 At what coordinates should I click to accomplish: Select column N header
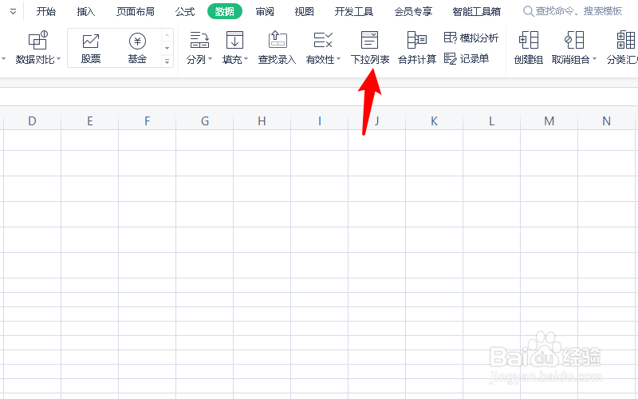point(606,121)
